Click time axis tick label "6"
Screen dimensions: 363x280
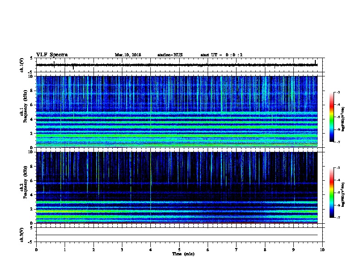click(208, 250)
